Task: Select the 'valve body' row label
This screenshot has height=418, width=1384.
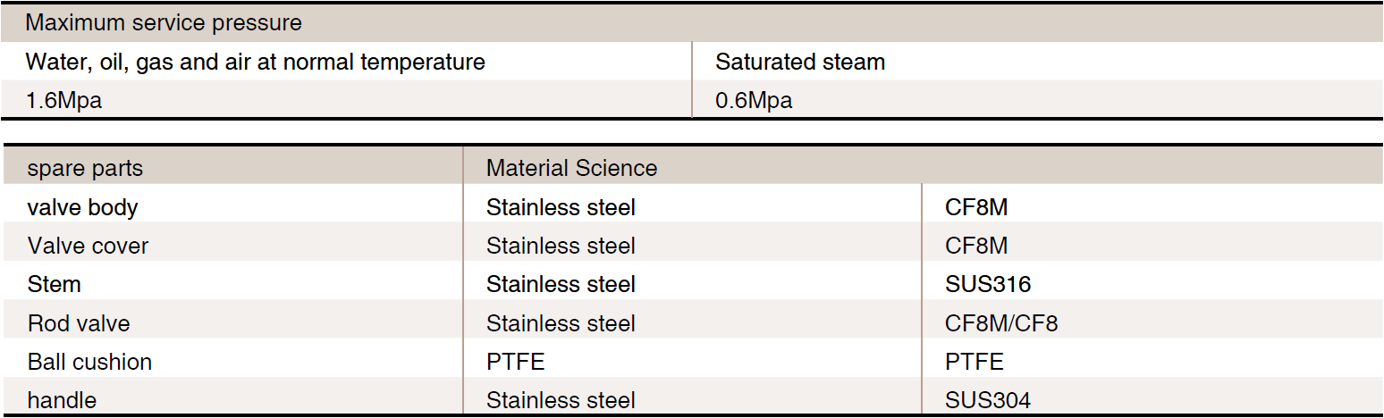Action: (83, 207)
